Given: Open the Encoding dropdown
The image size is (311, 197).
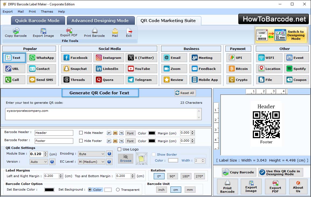Looking at the screenshot, I should (x=92, y=154).
